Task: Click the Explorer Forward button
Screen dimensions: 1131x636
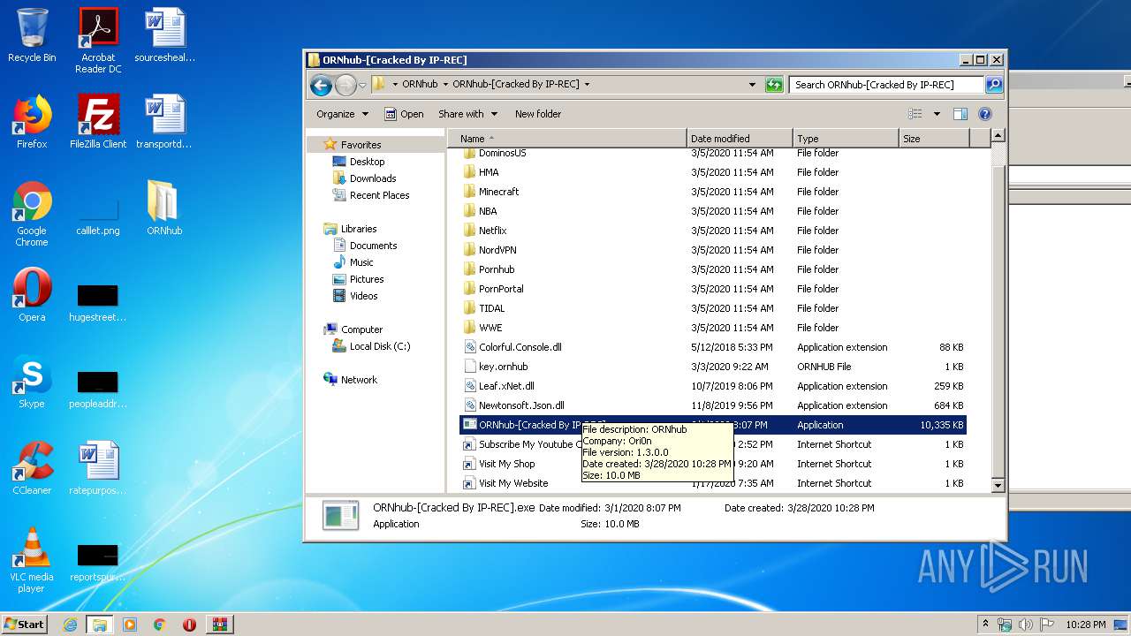Action: pos(345,85)
